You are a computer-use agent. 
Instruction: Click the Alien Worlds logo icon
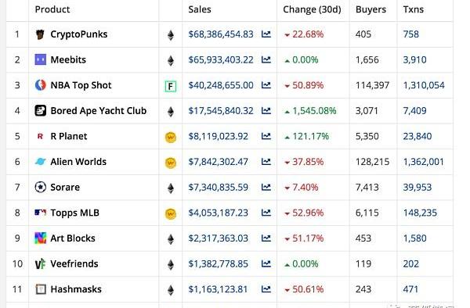click(x=41, y=162)
